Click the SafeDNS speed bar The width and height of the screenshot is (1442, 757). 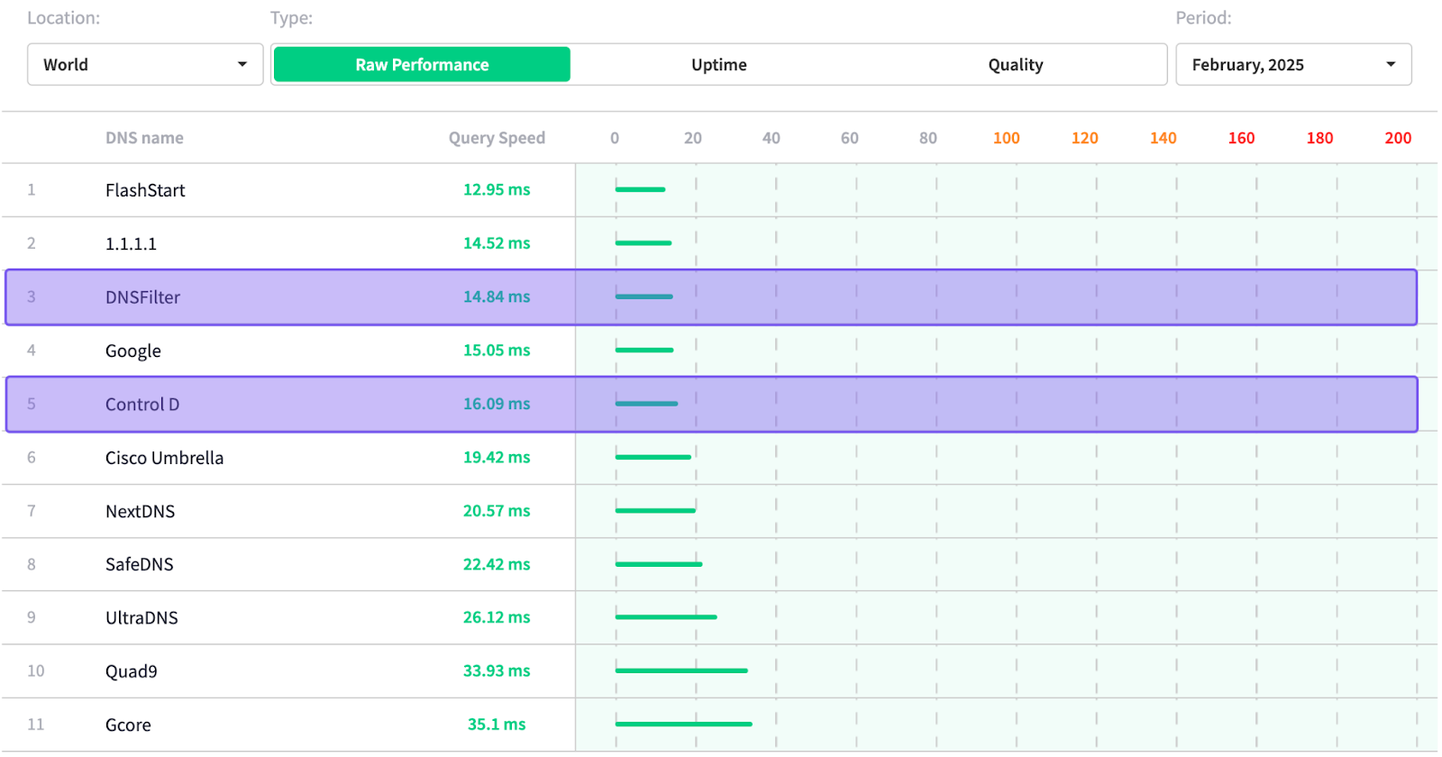[x=659, y=564]
